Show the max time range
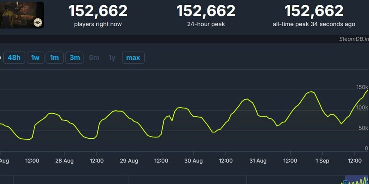Screen dimensions: 369x184 (133, 58)
